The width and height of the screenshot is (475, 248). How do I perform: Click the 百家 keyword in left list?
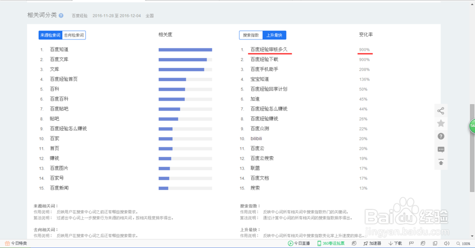click(x=55, y=139)
